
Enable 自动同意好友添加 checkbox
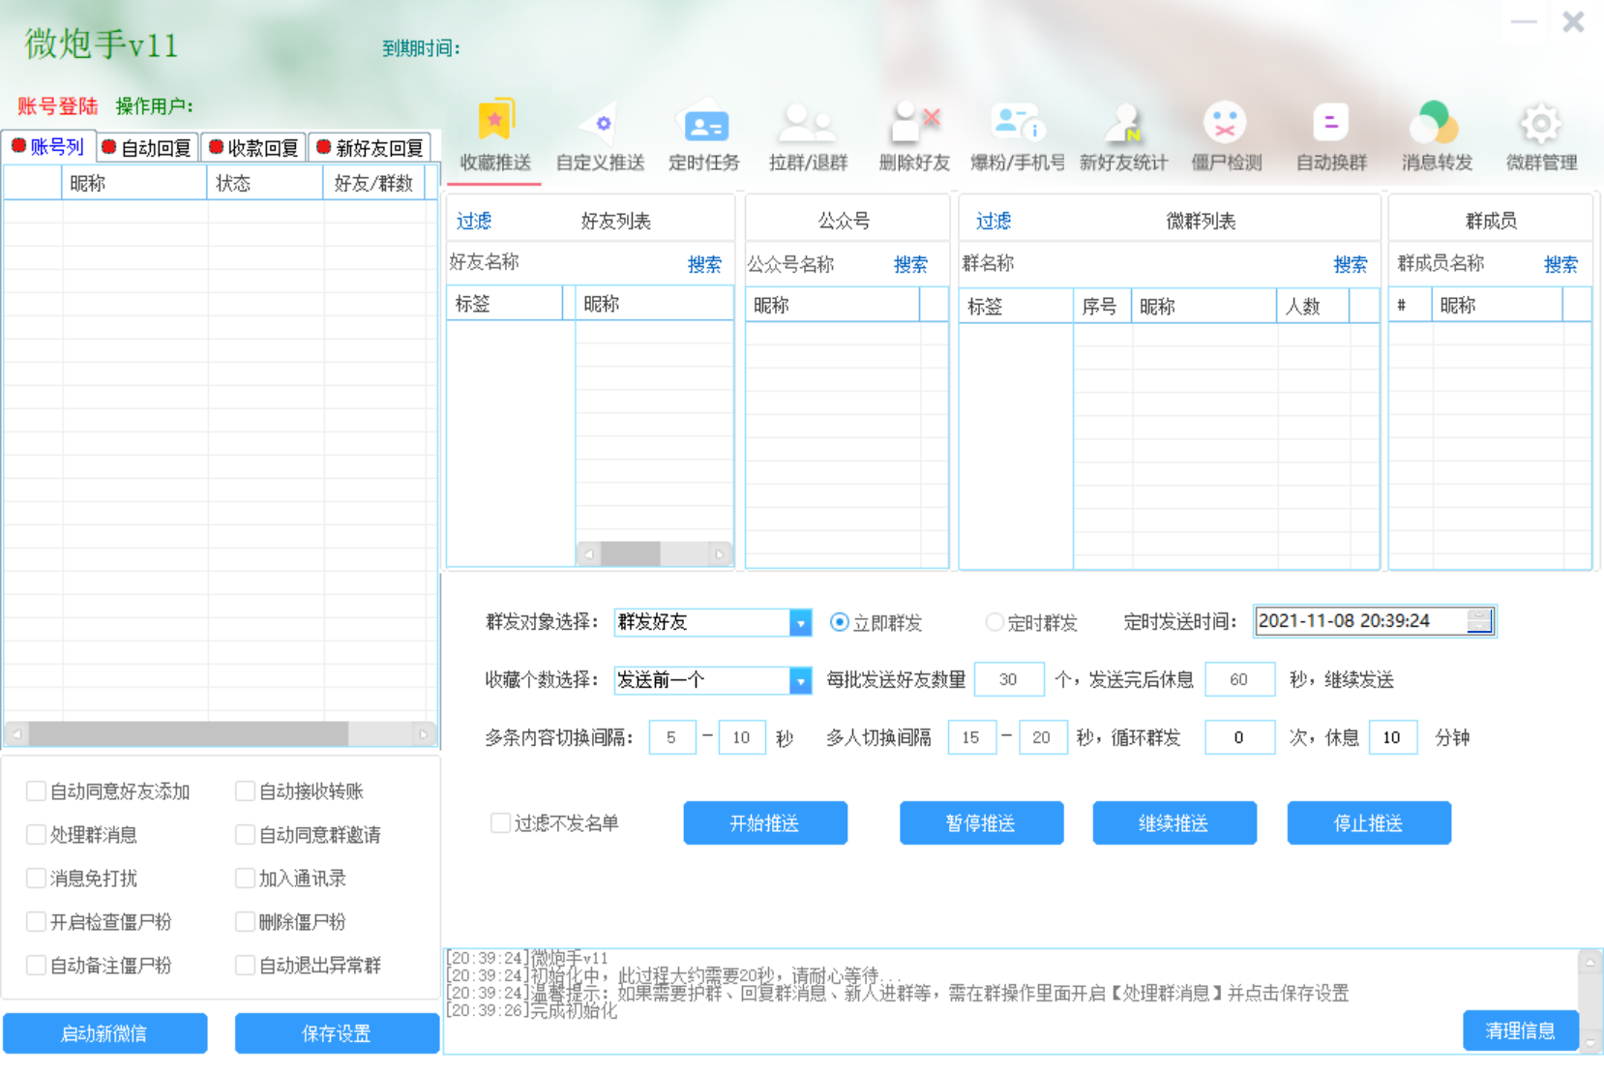[x=36, y=791]
